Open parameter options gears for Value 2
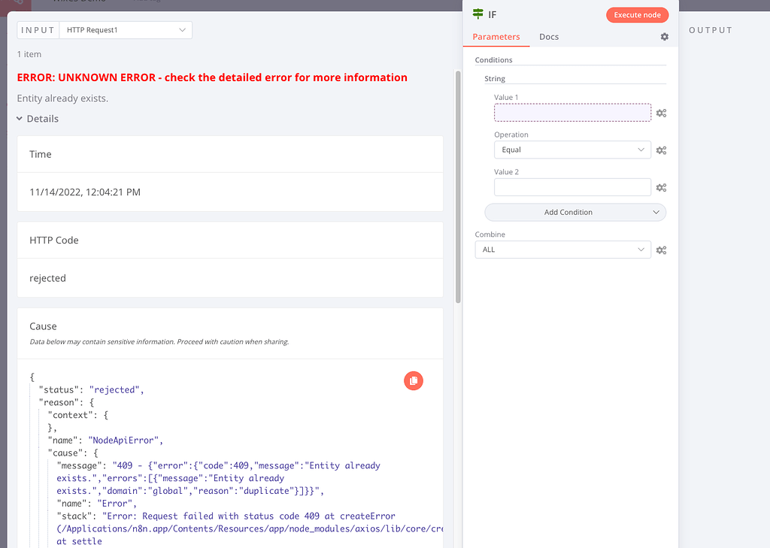The height and width of the screenshot is (548, 770). tap(661, 188)
